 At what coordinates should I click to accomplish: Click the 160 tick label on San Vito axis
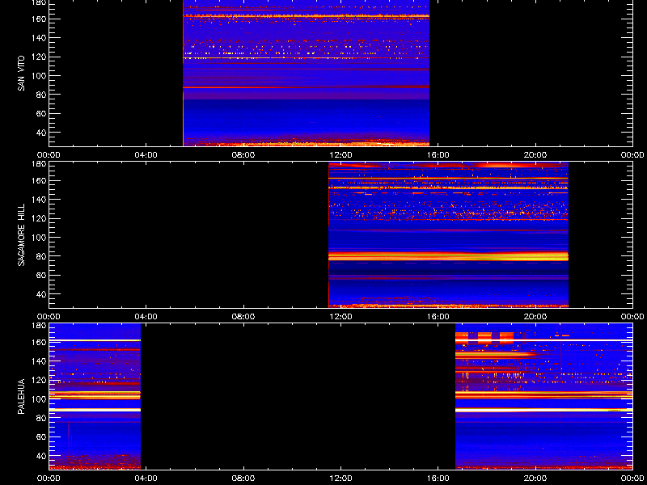click(x=40, y=19)
